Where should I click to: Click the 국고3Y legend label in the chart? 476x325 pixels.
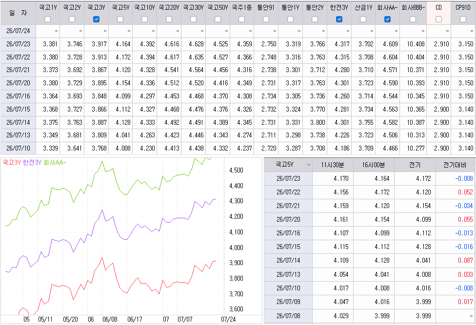tap(12, 163)
